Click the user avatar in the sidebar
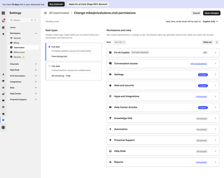 3,127
